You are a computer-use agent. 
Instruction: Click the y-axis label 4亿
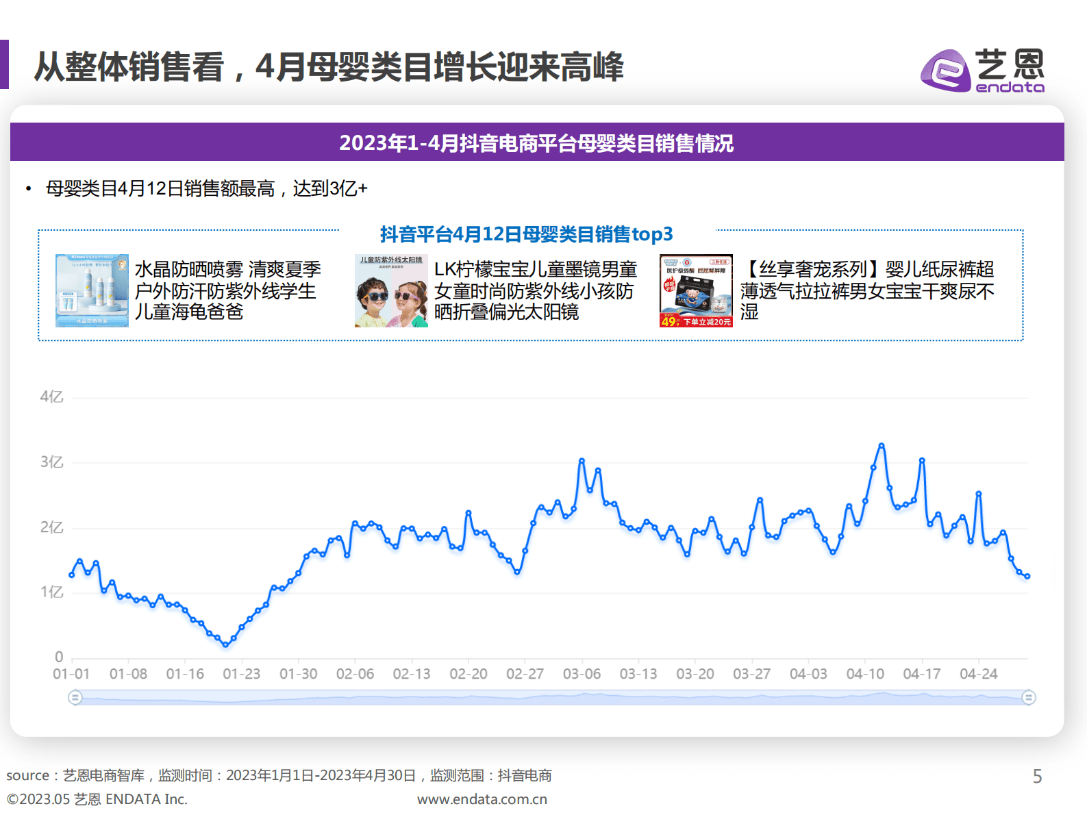tap(52, 397)
